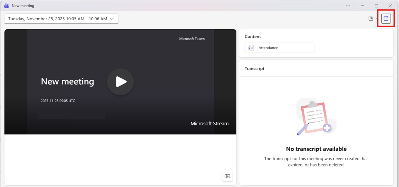Click the share recording arrow icon

(371, 19)
